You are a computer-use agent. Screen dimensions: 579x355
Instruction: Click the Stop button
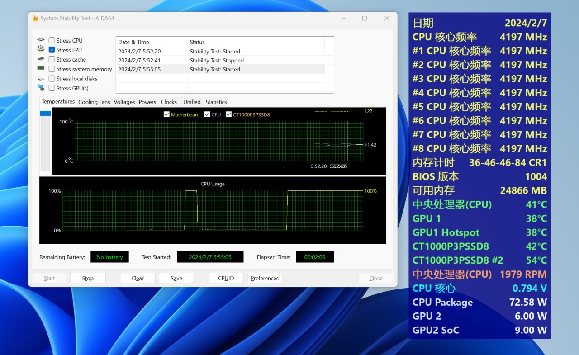88,278
